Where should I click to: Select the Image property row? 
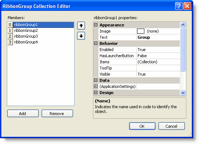click(x=139, y=31)
